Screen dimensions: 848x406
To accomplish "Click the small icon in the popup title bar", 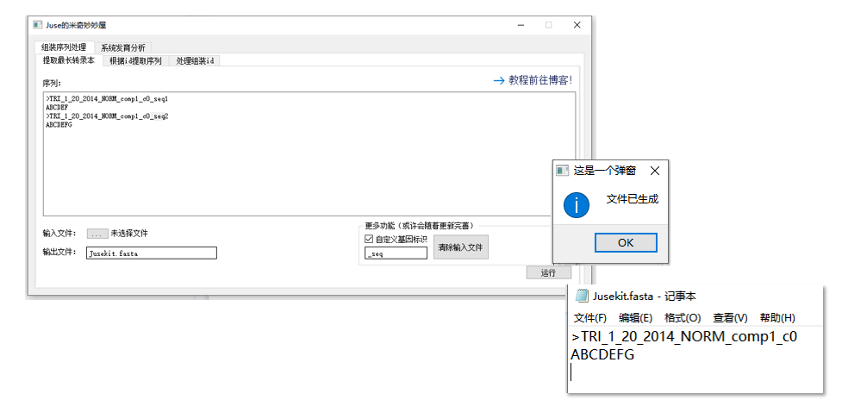I will point(562,171).
